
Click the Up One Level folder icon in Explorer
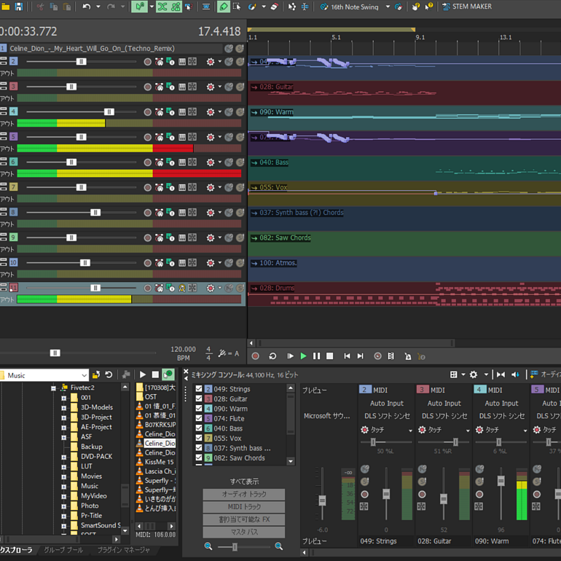click(96, 375)
